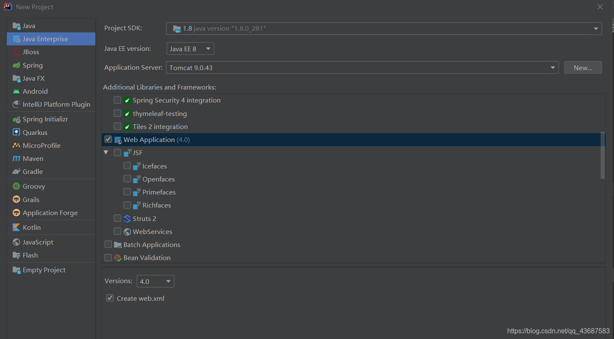Select Empty Project type
Image resolution: width=614 pixels, height=339 pixels.
51,270
